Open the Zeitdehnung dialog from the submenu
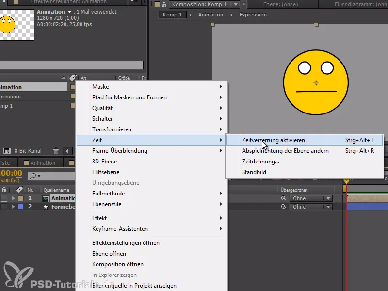 point(260,162)
